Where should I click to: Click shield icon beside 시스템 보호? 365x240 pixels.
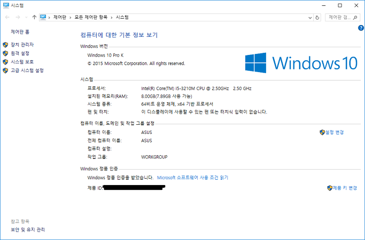[x=5, y=62]
